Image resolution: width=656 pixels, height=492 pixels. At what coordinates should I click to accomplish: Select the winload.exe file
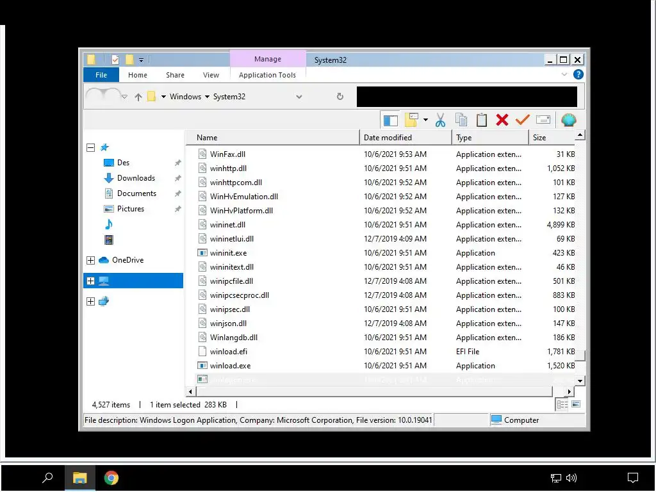click(x=386, y=366)
